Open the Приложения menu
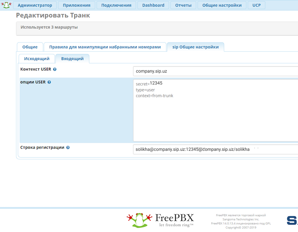Screen dimensions: 298x232 (77, 5)
